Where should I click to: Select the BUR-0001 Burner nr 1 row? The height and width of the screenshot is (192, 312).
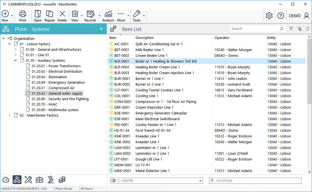(x=149, y=79)
